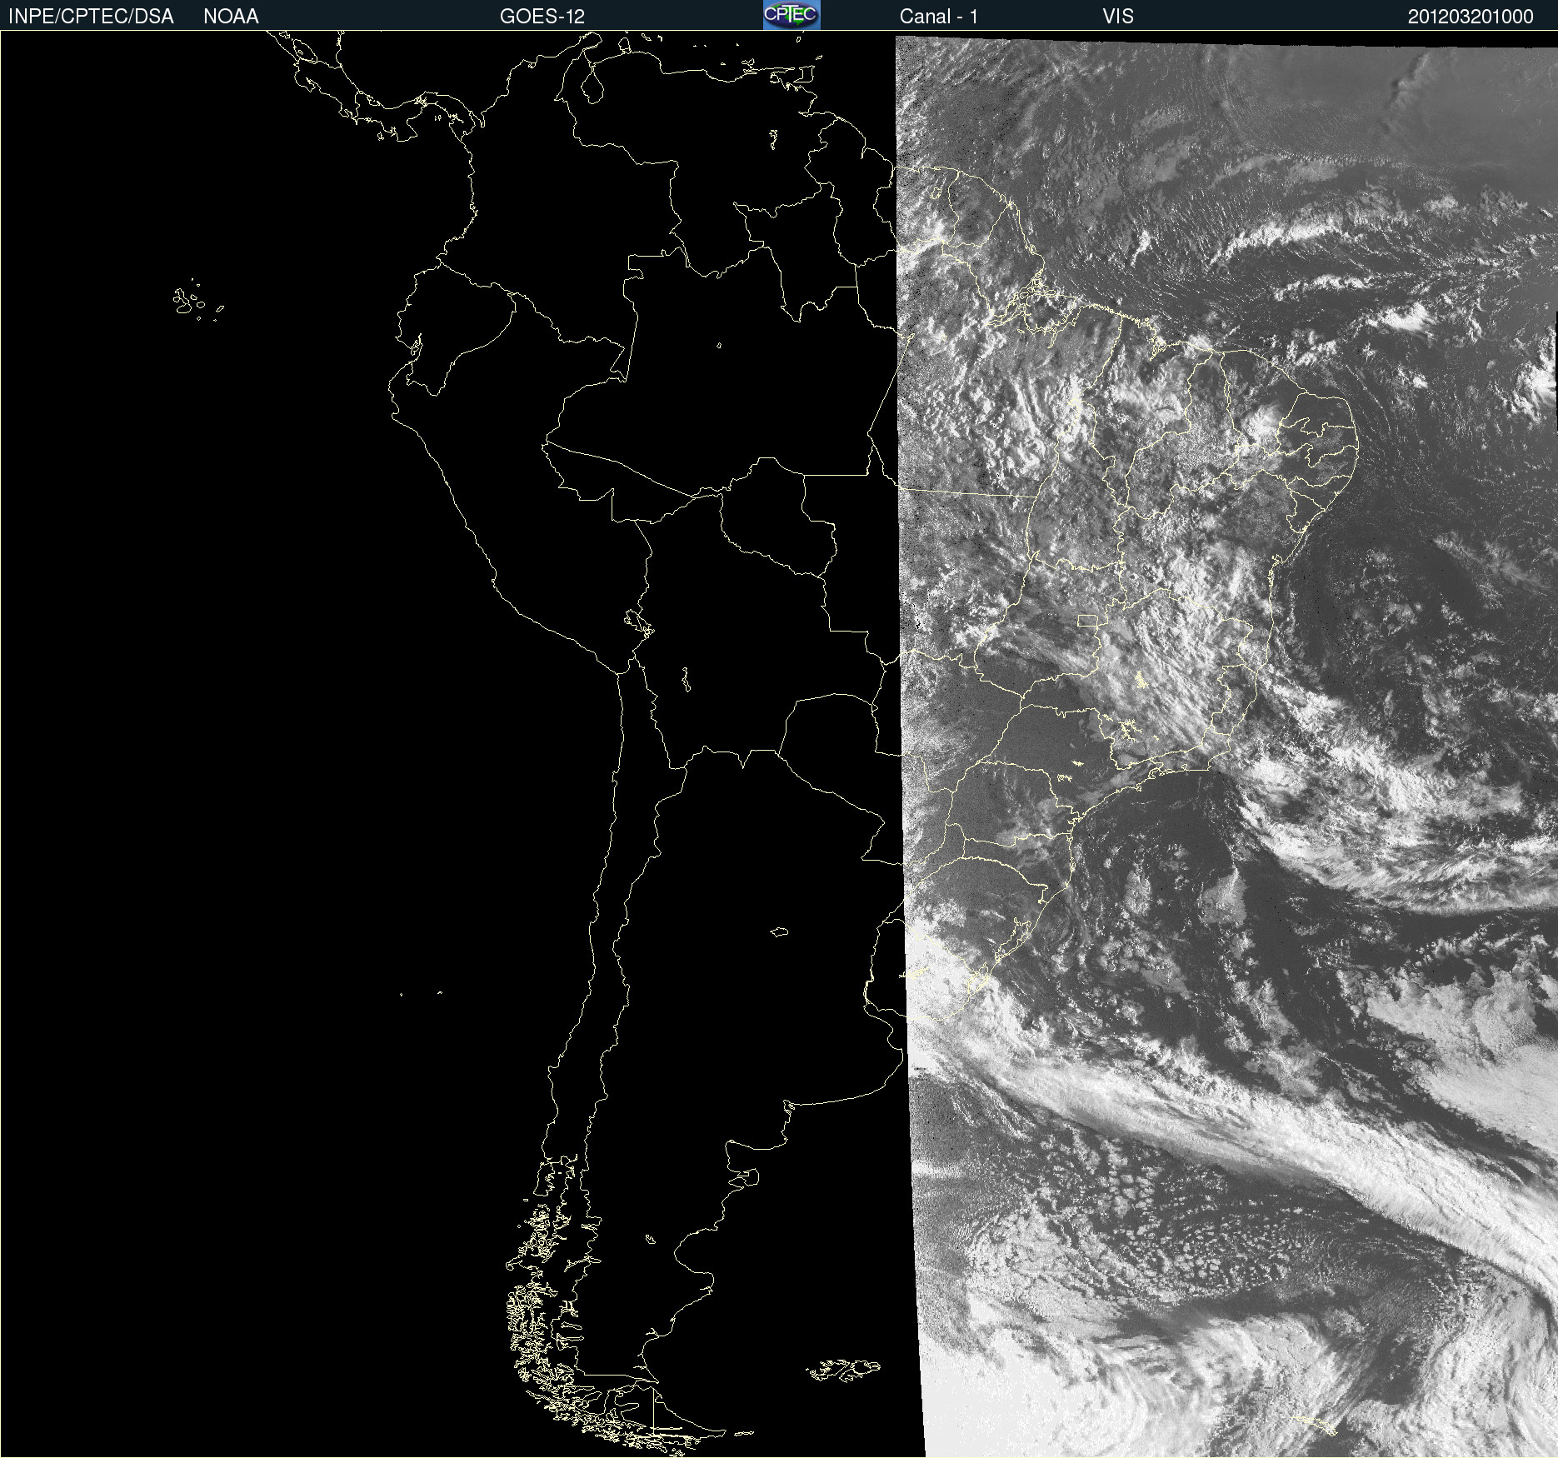
Task: Click the GOES-12 satellite label
Action: 542,17
